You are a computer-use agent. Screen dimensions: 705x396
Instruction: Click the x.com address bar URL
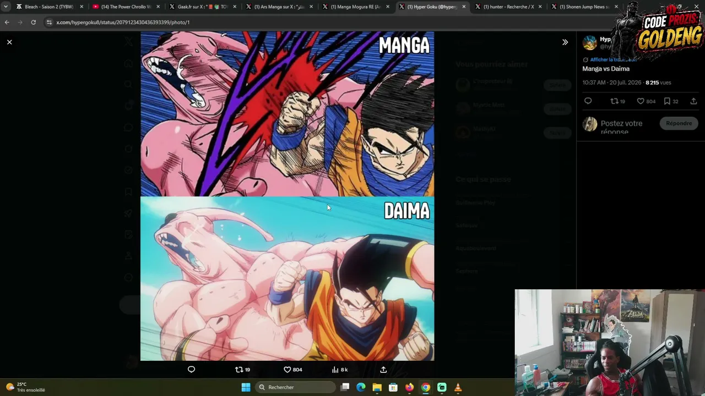coord(123,22)
